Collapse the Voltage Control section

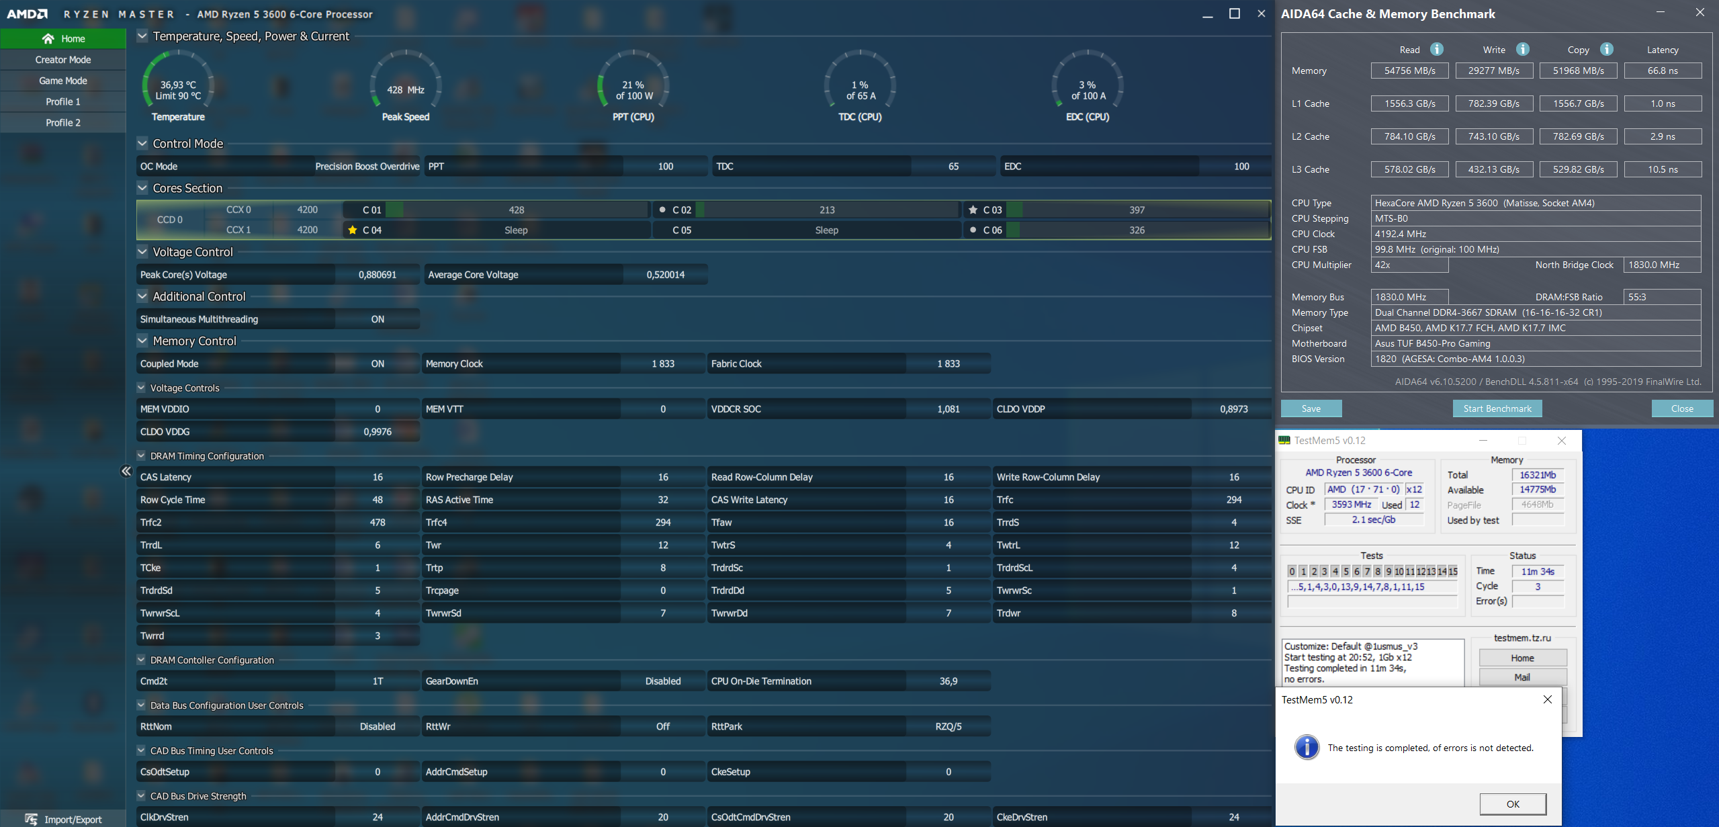click(x=142, y=252)
